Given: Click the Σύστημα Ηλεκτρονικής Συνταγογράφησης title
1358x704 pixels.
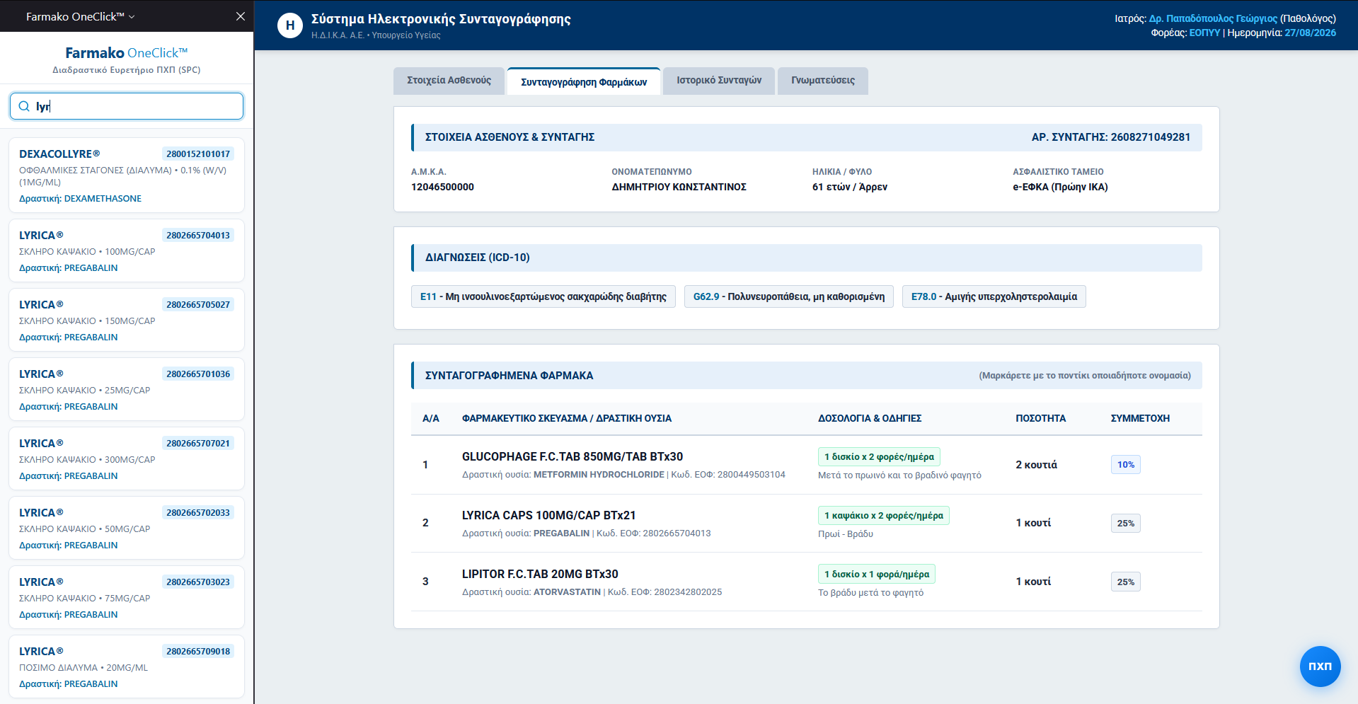Looking at the screenshot, I should [x=441, y=19].
